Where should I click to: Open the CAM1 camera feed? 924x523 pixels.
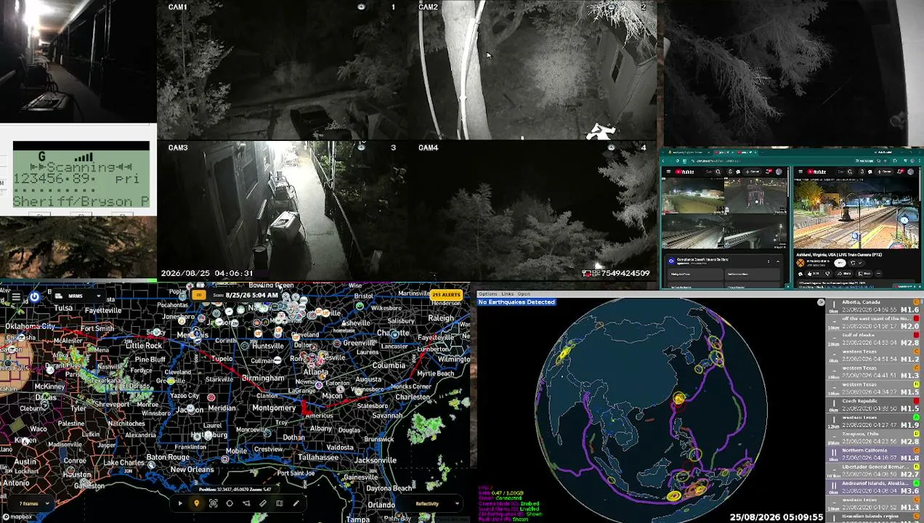point(283,70)
